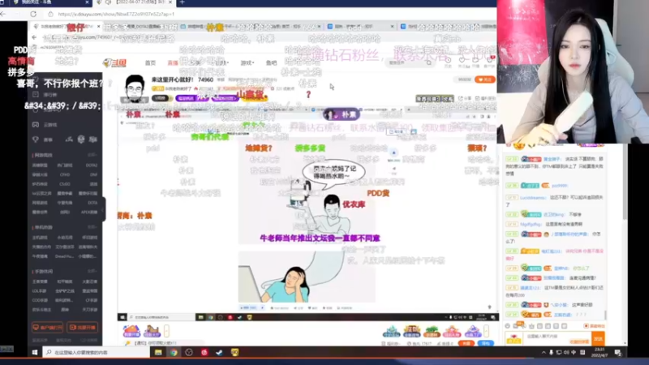Image resolution: width=649 pixels, height=365 pixels.
Task: Click the first gift icon below player
Action: point(131,331)
